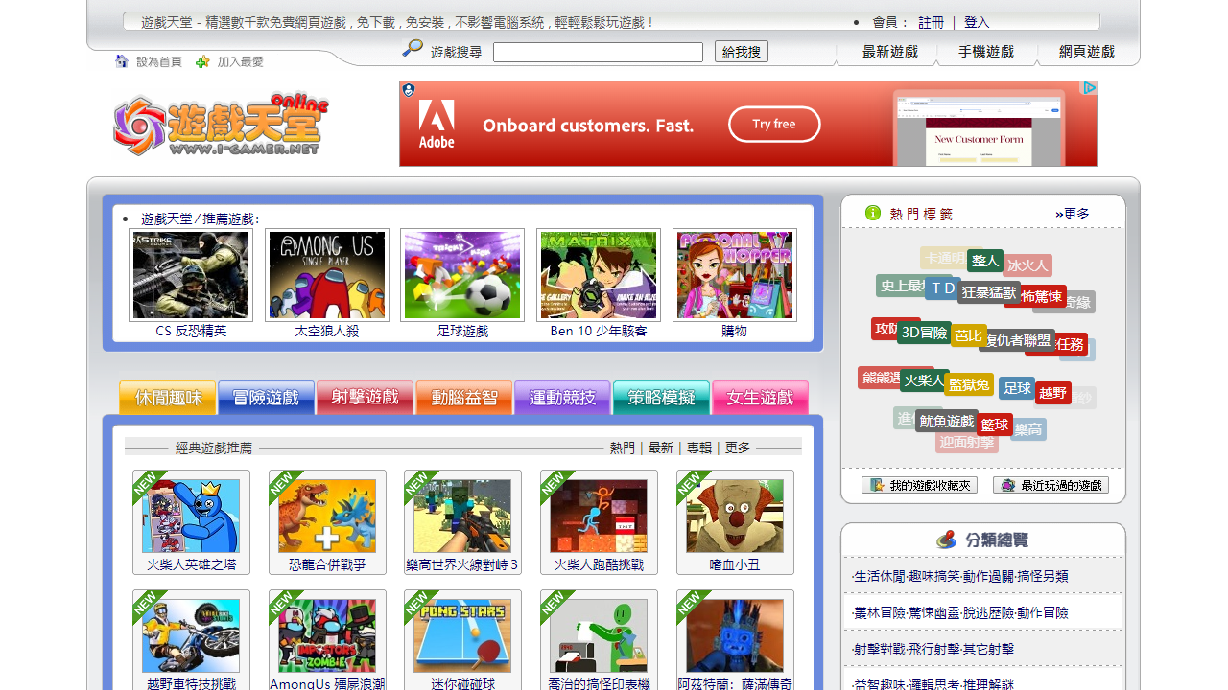This screenshot has width=1228, height=690.
Task: Open the 手機遊戲 menu item
Action: click(985, 52)
